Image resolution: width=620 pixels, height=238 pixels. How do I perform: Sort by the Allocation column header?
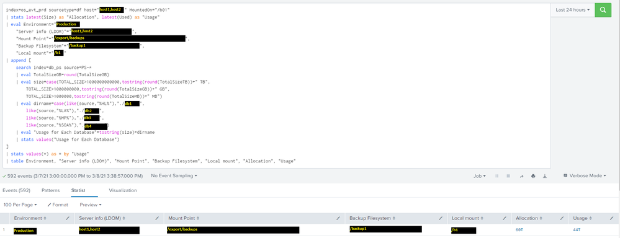[x=529, y=218]
